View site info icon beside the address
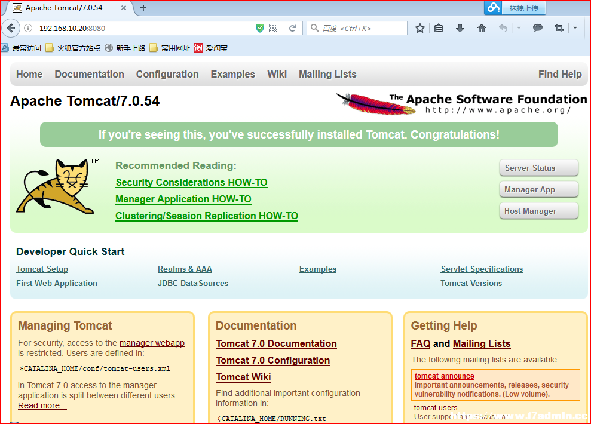The height and width of the screenshot is (424, 591). pos(28,28)
